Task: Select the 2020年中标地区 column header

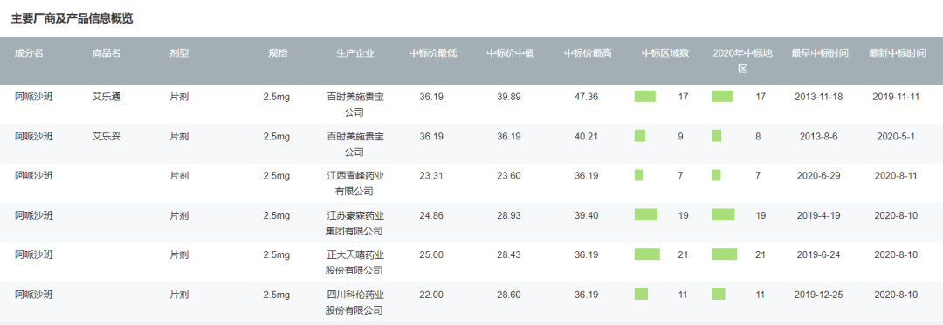Action: coord(742,61)
